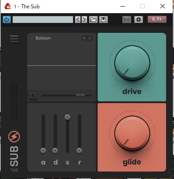Click the routing arrow icon

[x=127, y=20]
